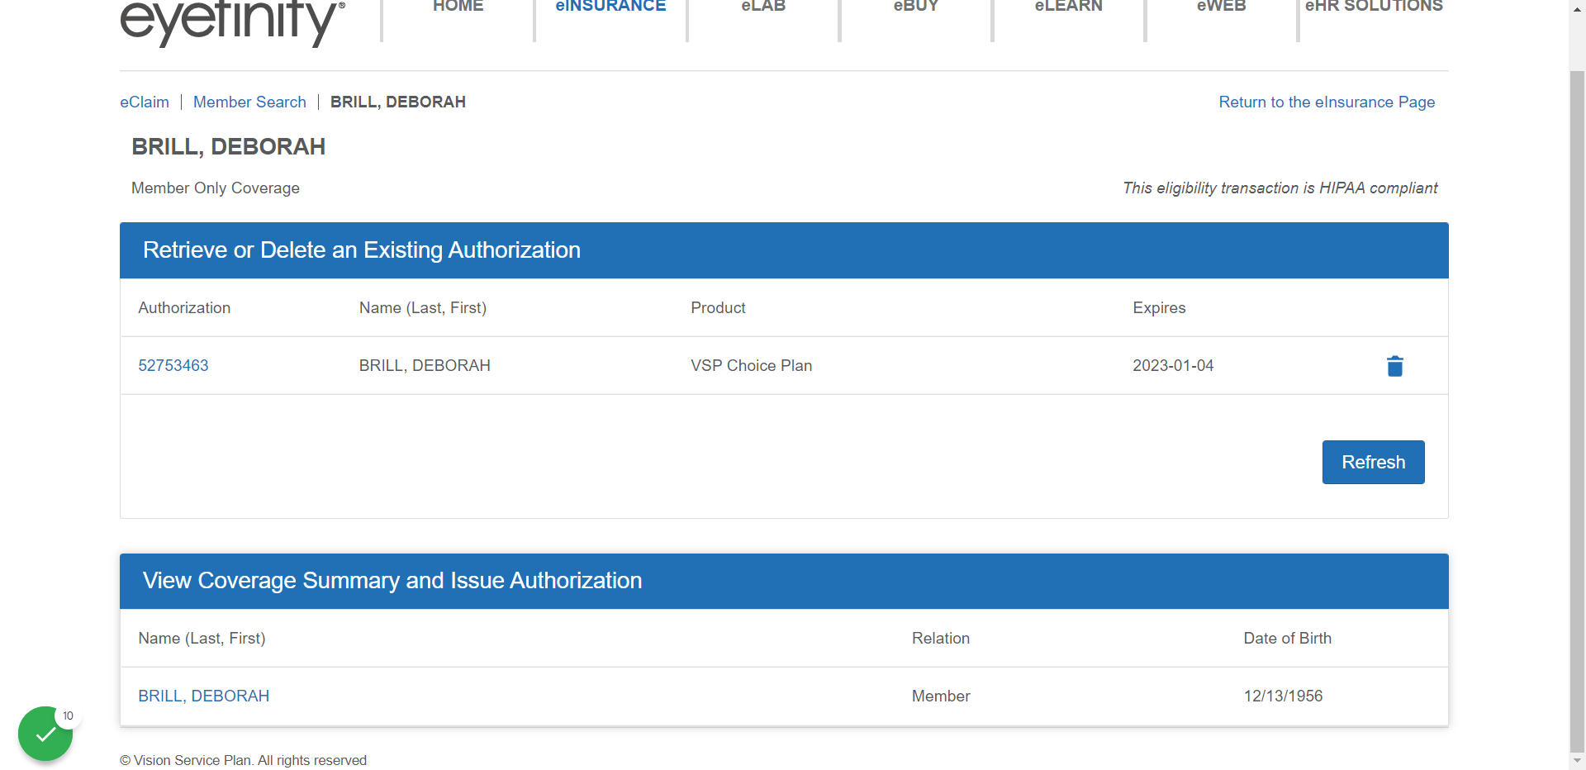Switch to the eLAB tab

point(763,7)
